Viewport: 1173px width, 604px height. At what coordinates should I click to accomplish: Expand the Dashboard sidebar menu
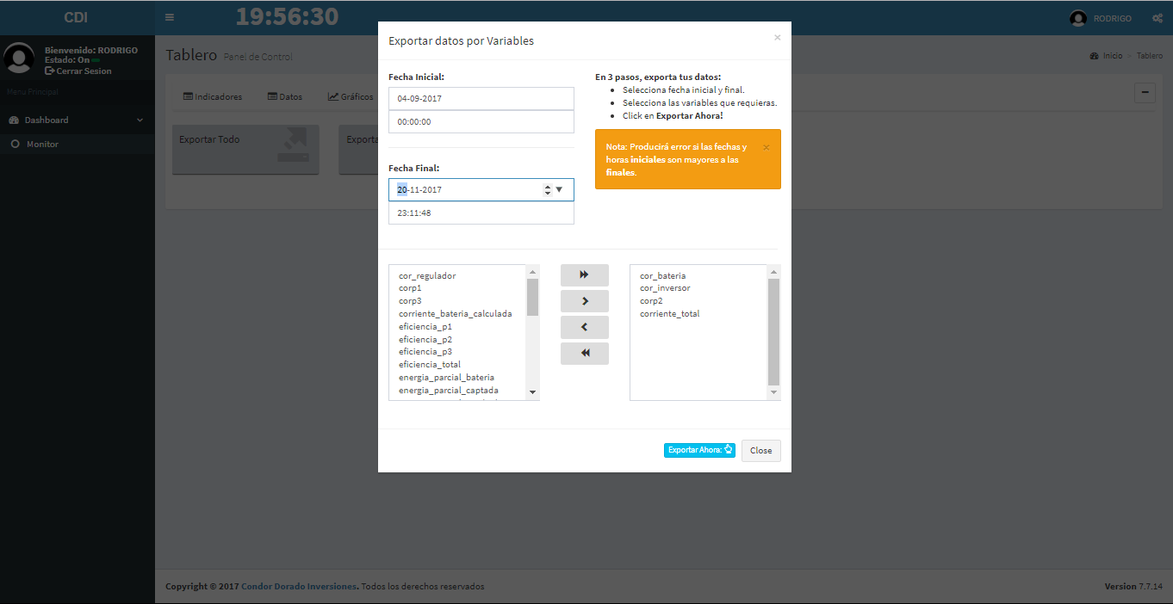pyautogui.click(x=77, y=120)
